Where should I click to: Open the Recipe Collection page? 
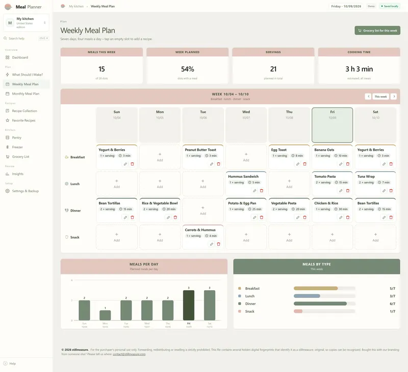pos(27,111)
